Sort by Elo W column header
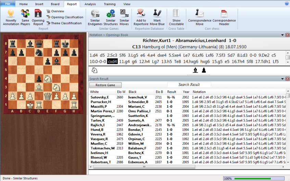 pos(121,92)
